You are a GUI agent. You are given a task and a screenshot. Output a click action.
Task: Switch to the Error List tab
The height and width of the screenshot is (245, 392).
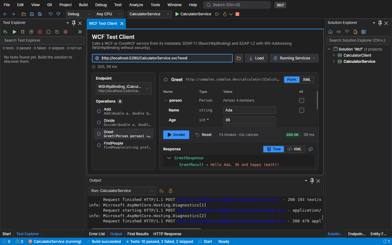pyautogui.click(x=97, y=234)
